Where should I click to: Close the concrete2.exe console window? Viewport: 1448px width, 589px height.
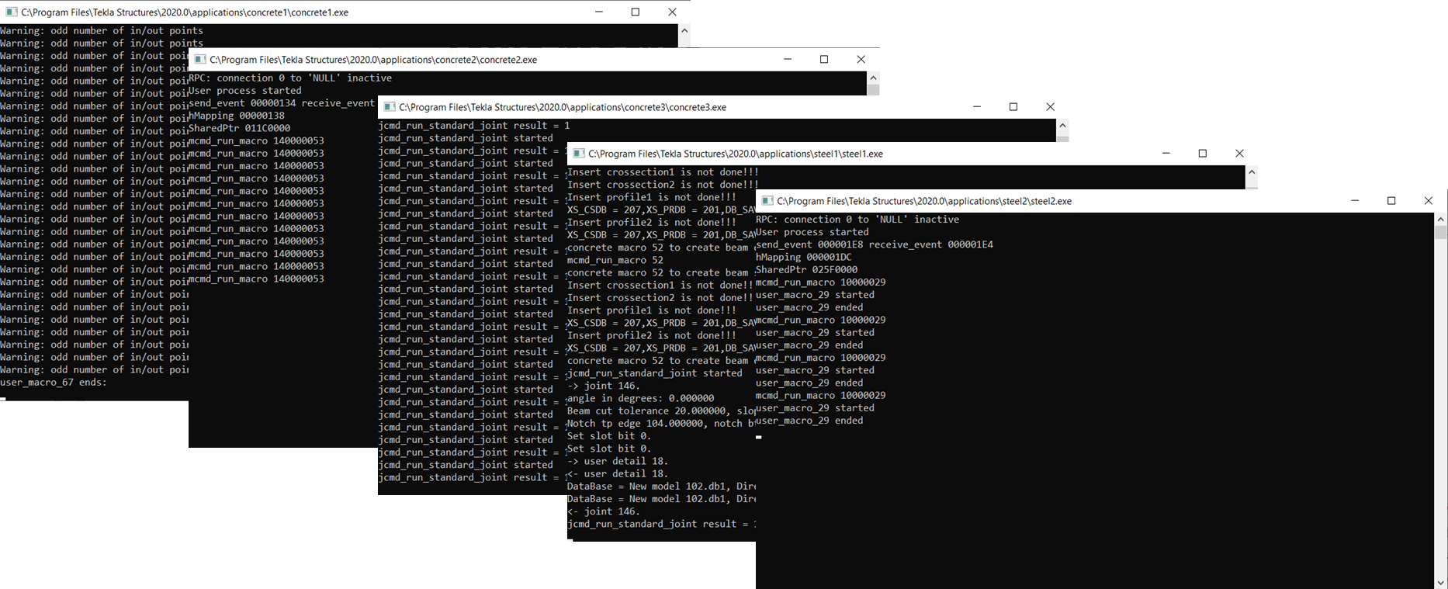point(861,60)
